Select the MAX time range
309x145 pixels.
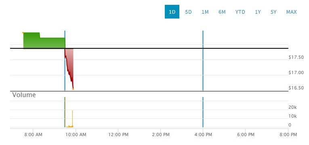point(291,12)
